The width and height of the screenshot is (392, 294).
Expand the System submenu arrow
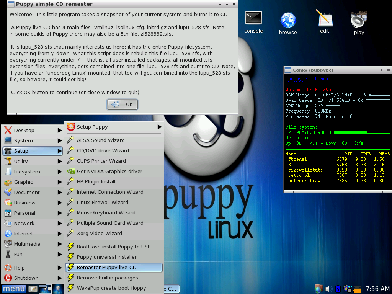coord(59,141)
